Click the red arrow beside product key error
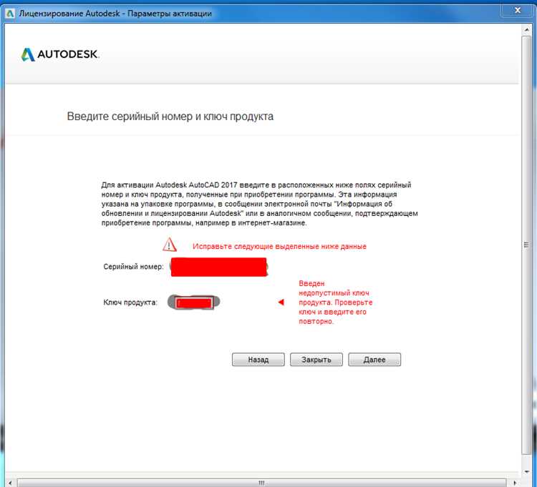 281,302
